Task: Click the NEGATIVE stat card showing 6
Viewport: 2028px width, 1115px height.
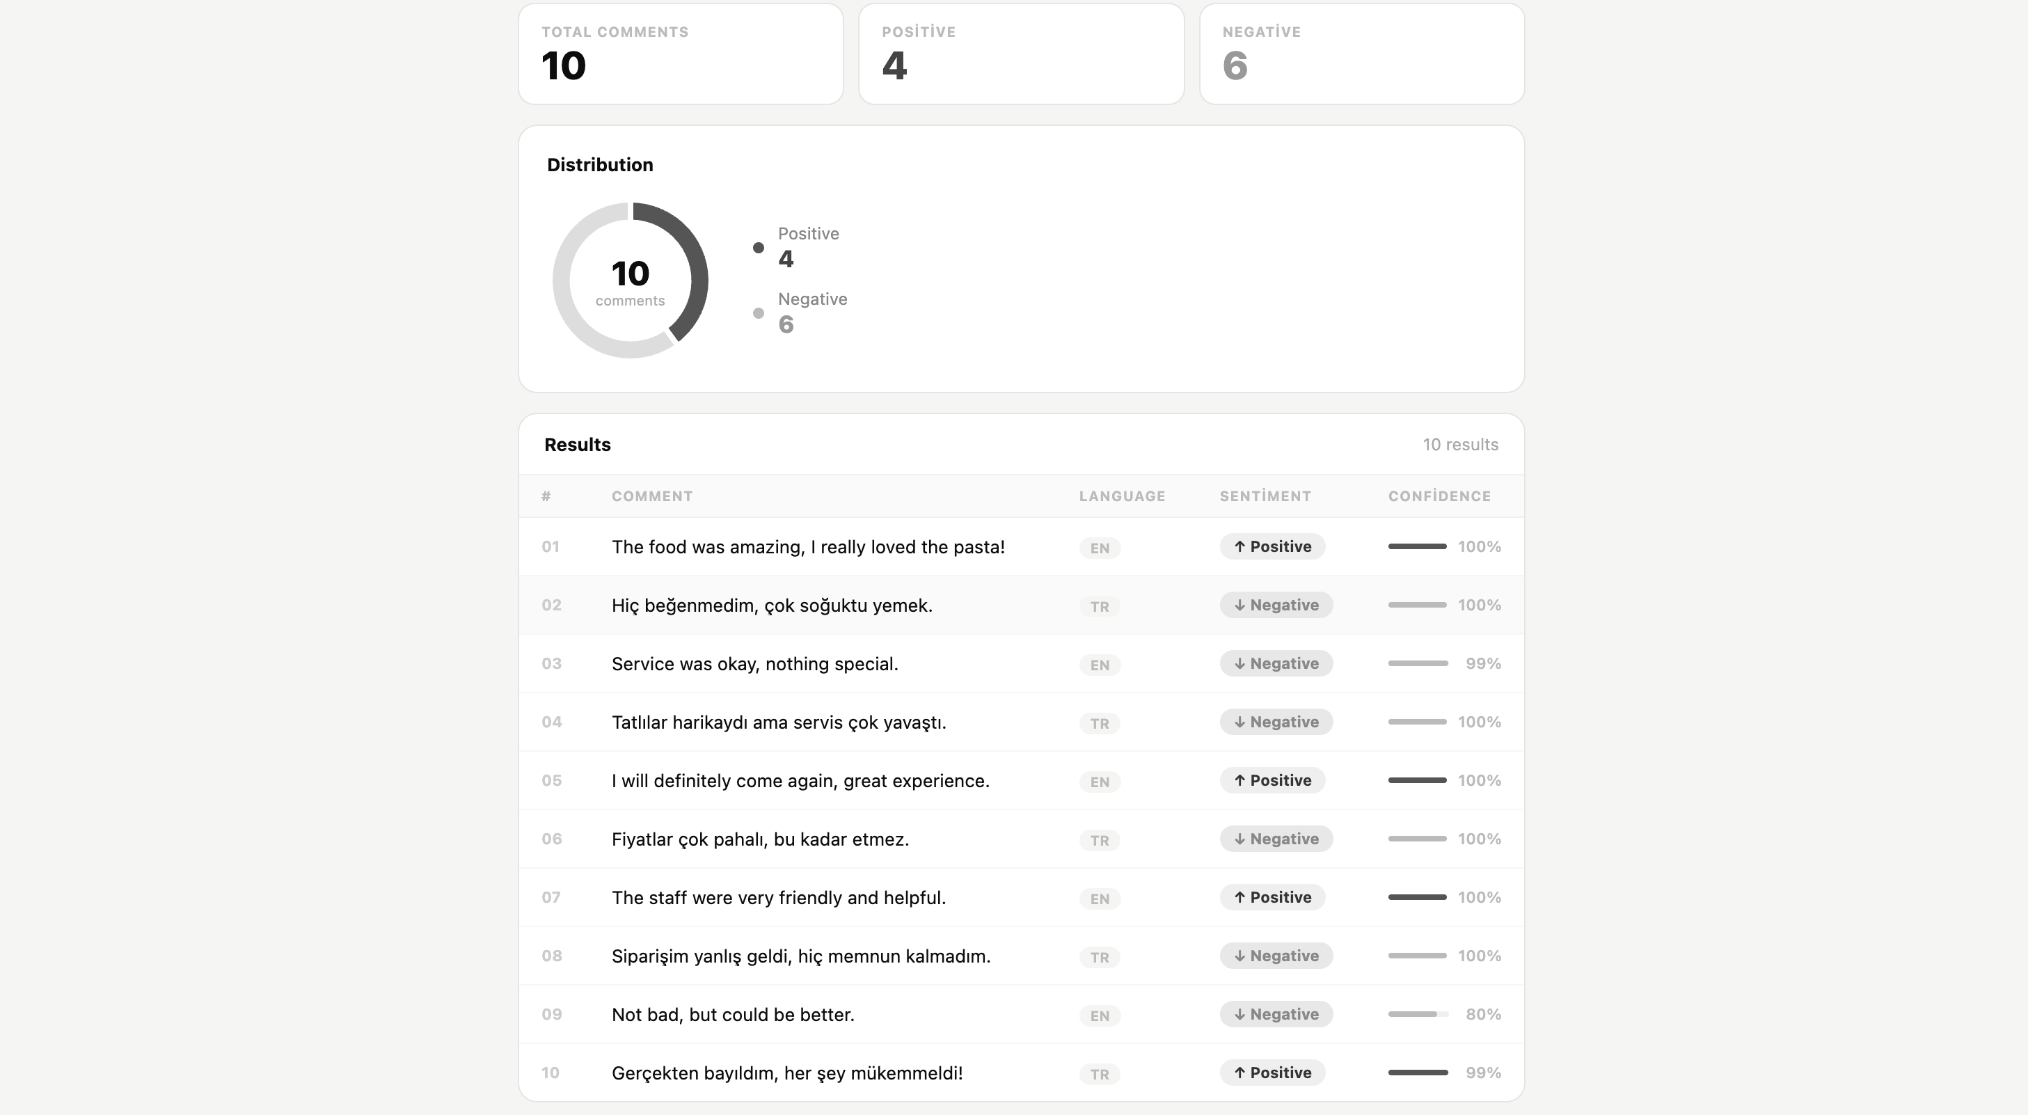Action: 1362,54
